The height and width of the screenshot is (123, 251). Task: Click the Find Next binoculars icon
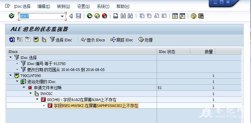130,16
